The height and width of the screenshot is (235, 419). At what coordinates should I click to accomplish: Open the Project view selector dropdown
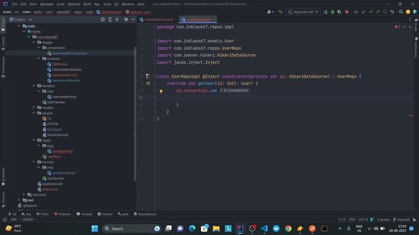(x=20, y=20)
